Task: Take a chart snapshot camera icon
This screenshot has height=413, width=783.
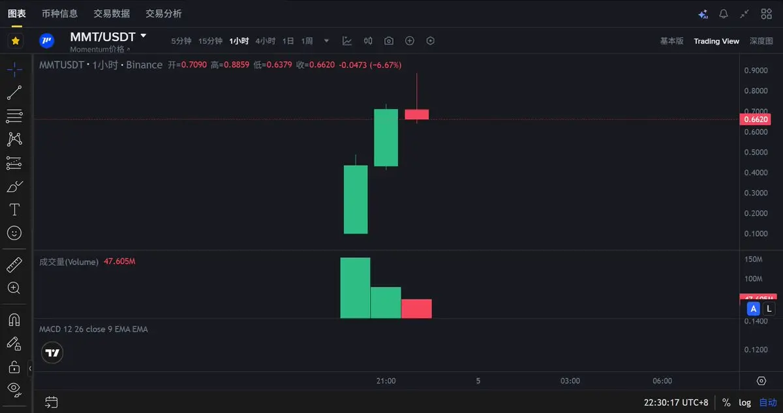Action: point(389,41)
